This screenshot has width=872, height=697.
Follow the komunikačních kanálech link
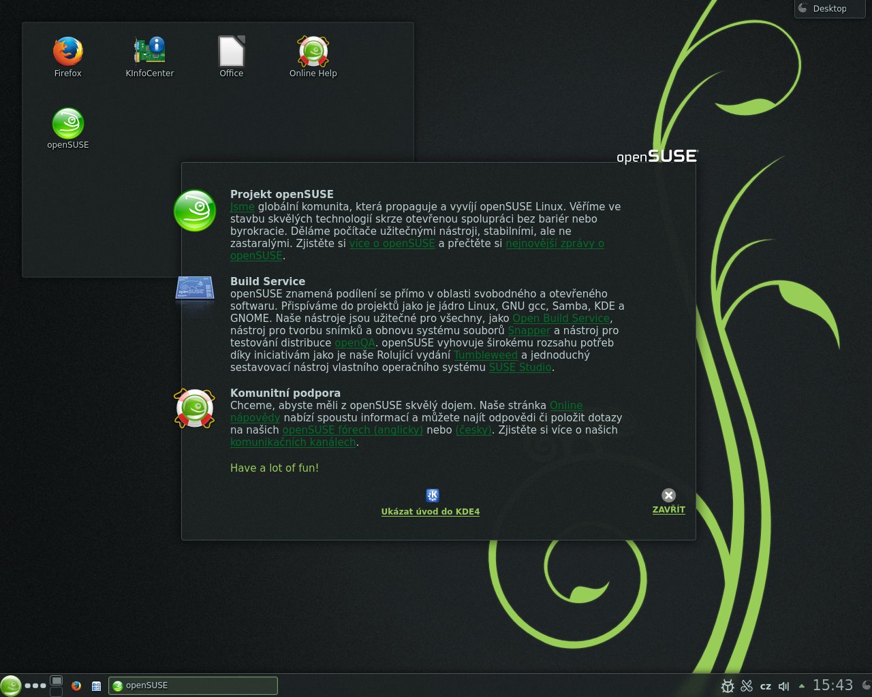[x=293, y=442]
